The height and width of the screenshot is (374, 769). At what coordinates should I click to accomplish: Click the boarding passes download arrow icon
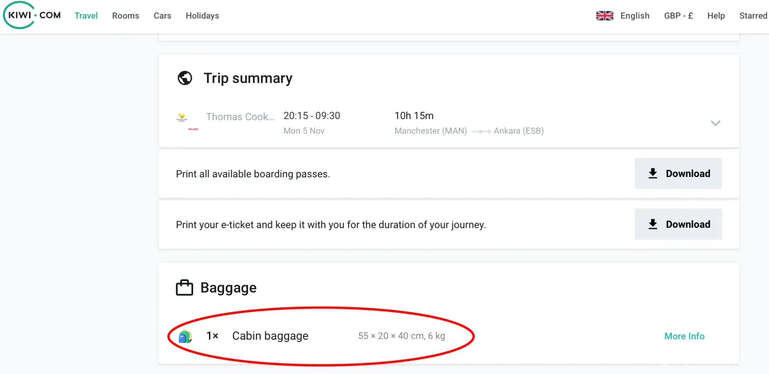pyautogui.click(x=653, y=173)
